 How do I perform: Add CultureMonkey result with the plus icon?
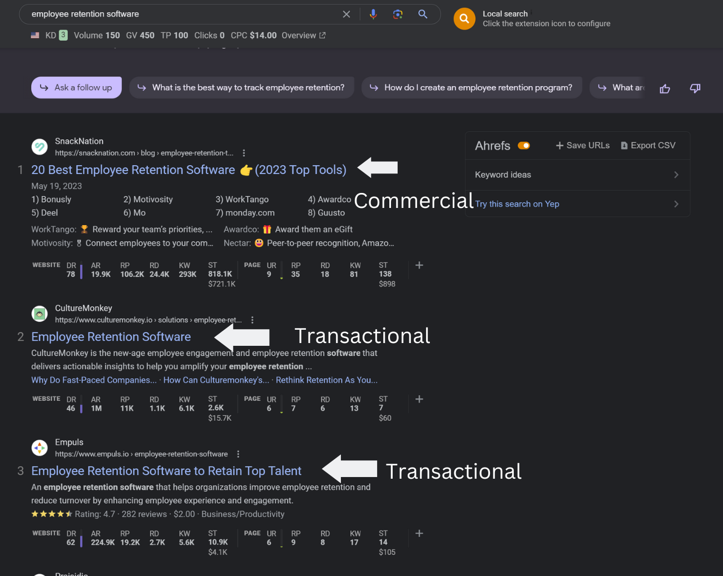coord(419,399)
